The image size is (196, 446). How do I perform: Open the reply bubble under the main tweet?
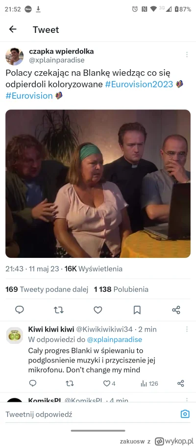(19, 310)
